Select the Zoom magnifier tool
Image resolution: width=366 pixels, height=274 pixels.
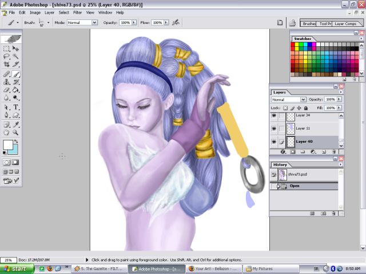16,132
